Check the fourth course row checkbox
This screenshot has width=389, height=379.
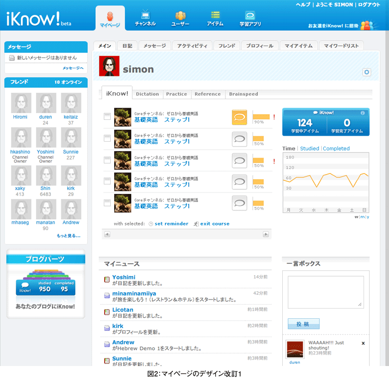[x=107, y=181]
